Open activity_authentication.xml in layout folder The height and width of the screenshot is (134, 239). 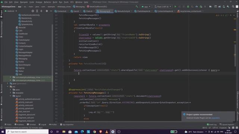click(29, 99)
